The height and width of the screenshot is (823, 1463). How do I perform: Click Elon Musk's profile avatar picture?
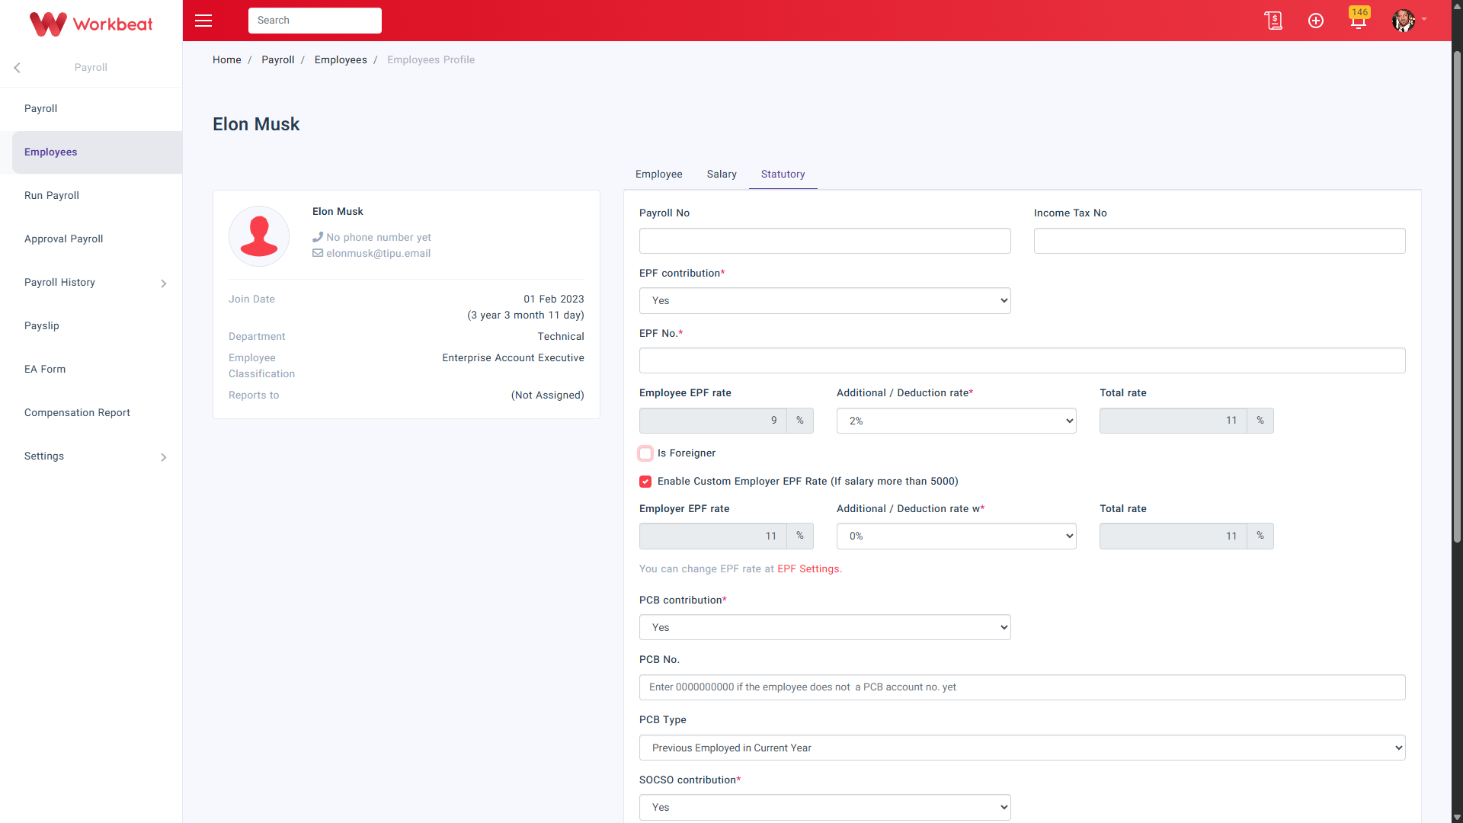click(259, 236)
